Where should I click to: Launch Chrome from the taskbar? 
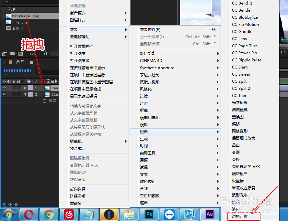[x=49, y=215]
